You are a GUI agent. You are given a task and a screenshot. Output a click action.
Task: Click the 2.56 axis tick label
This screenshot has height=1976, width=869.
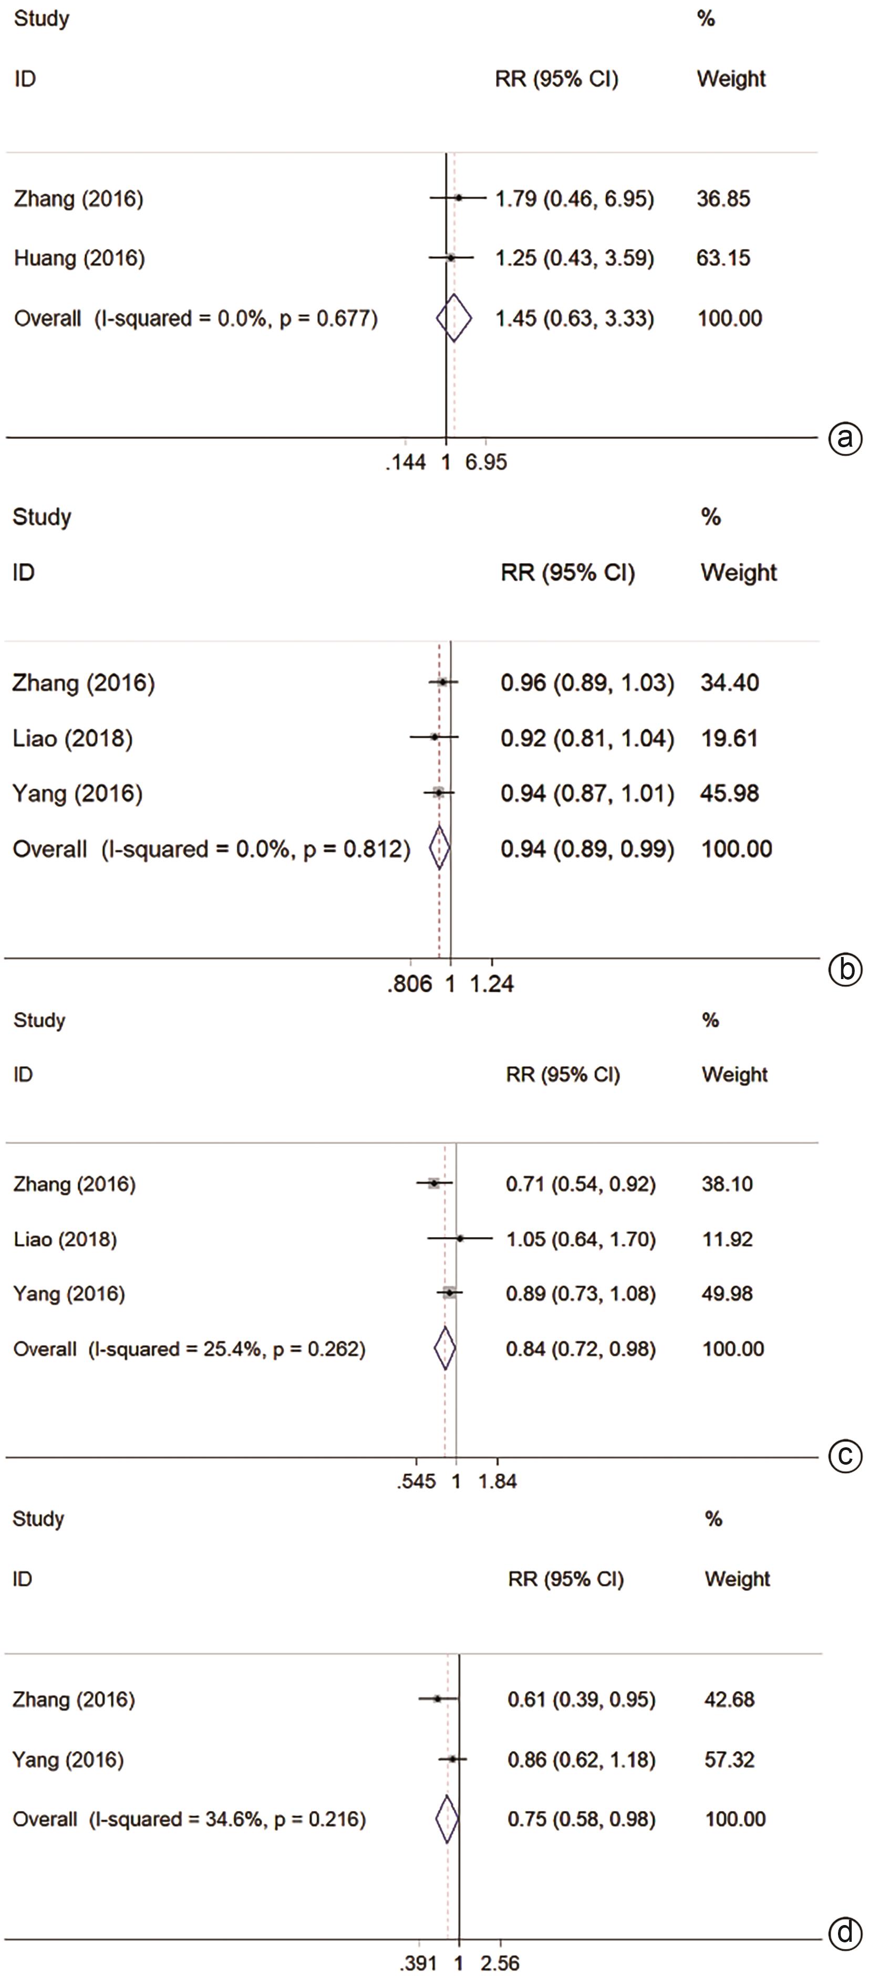(499, 1963)
